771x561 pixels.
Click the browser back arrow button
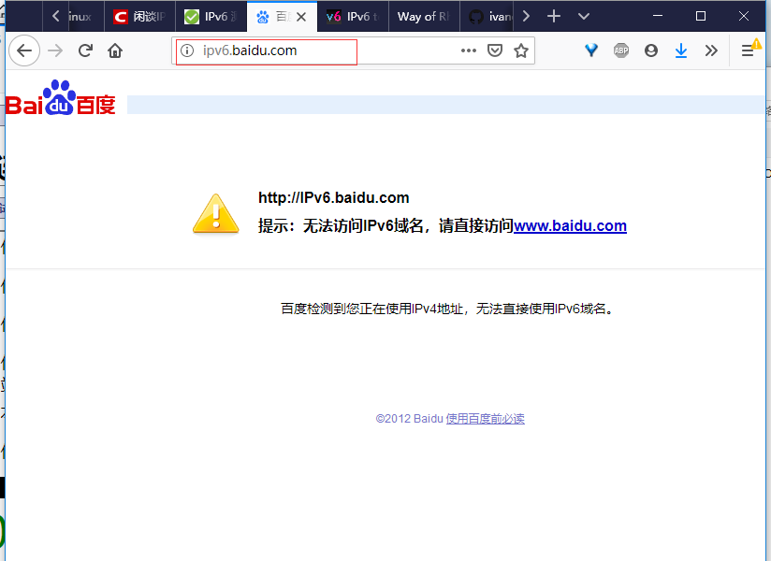pyautogui.click(x=24, y=50)
